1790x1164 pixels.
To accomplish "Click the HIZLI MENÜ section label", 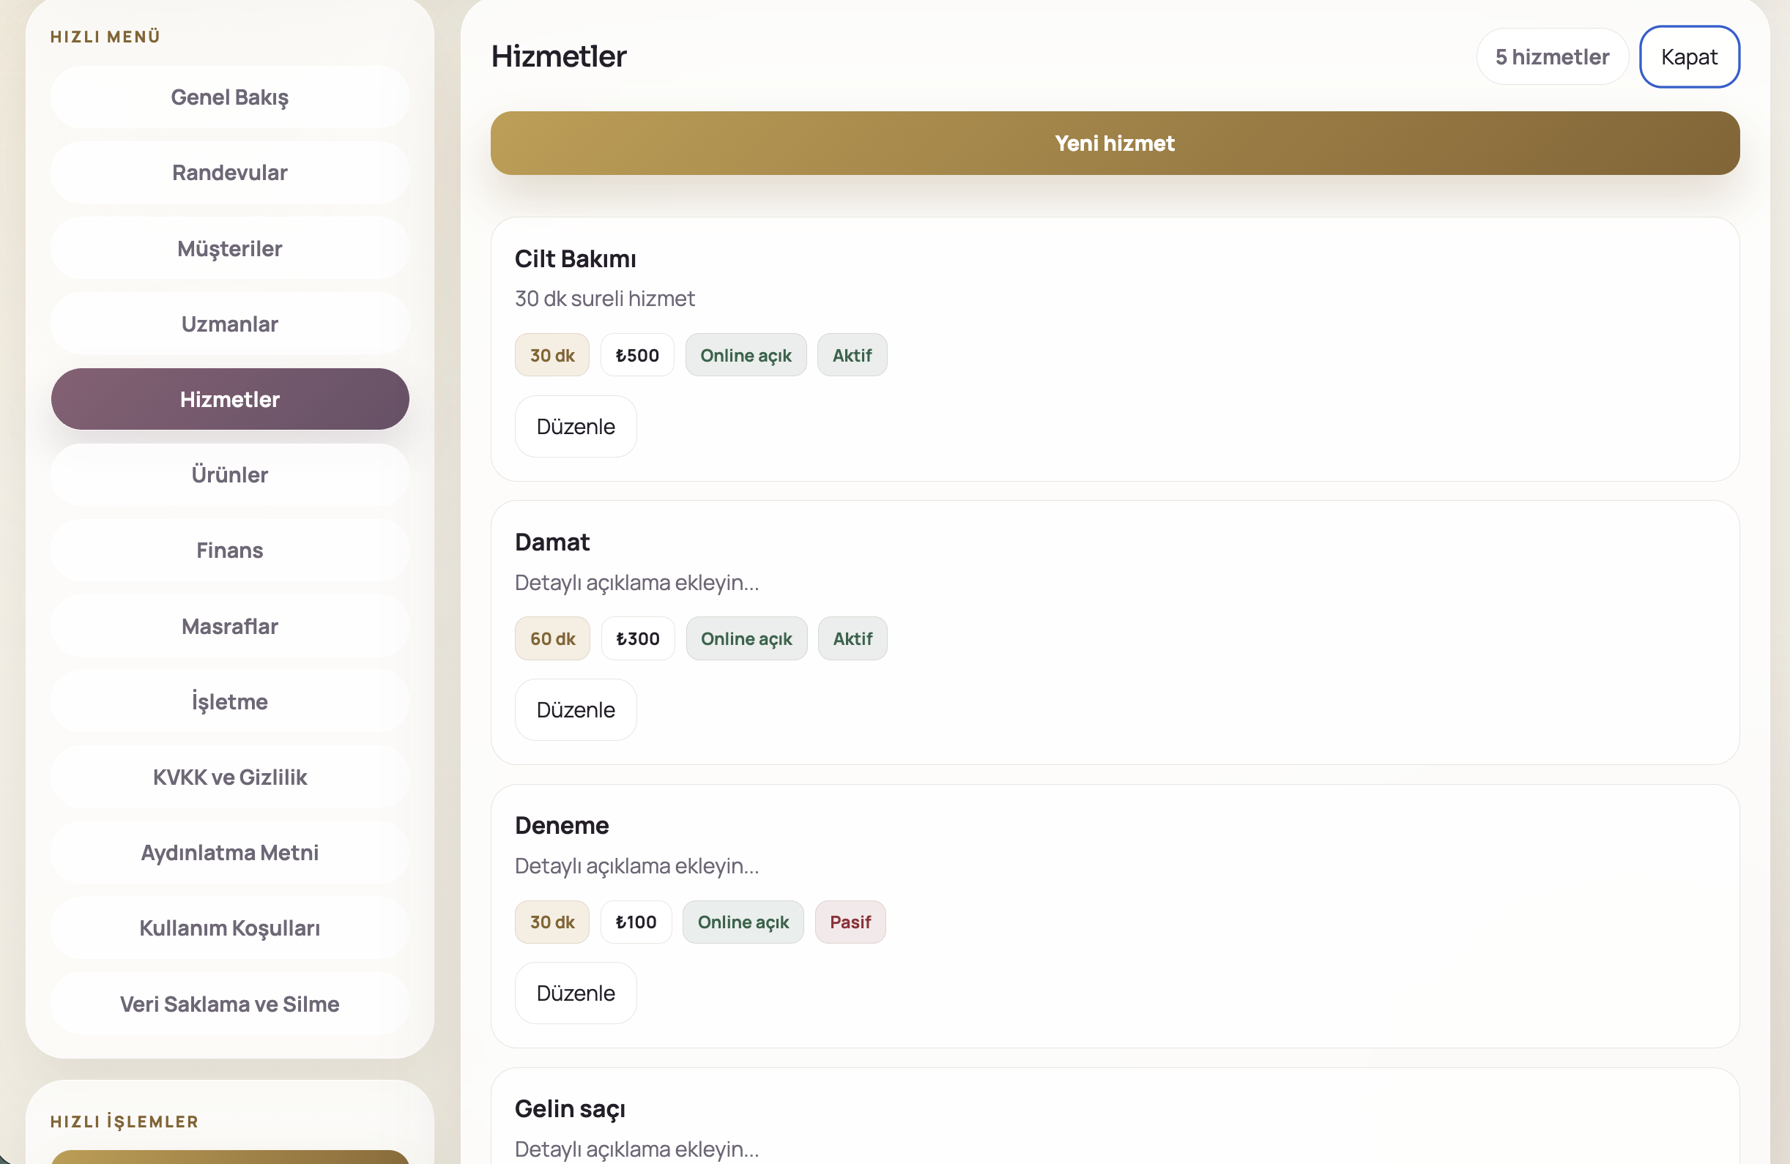I will click(105, 36).
